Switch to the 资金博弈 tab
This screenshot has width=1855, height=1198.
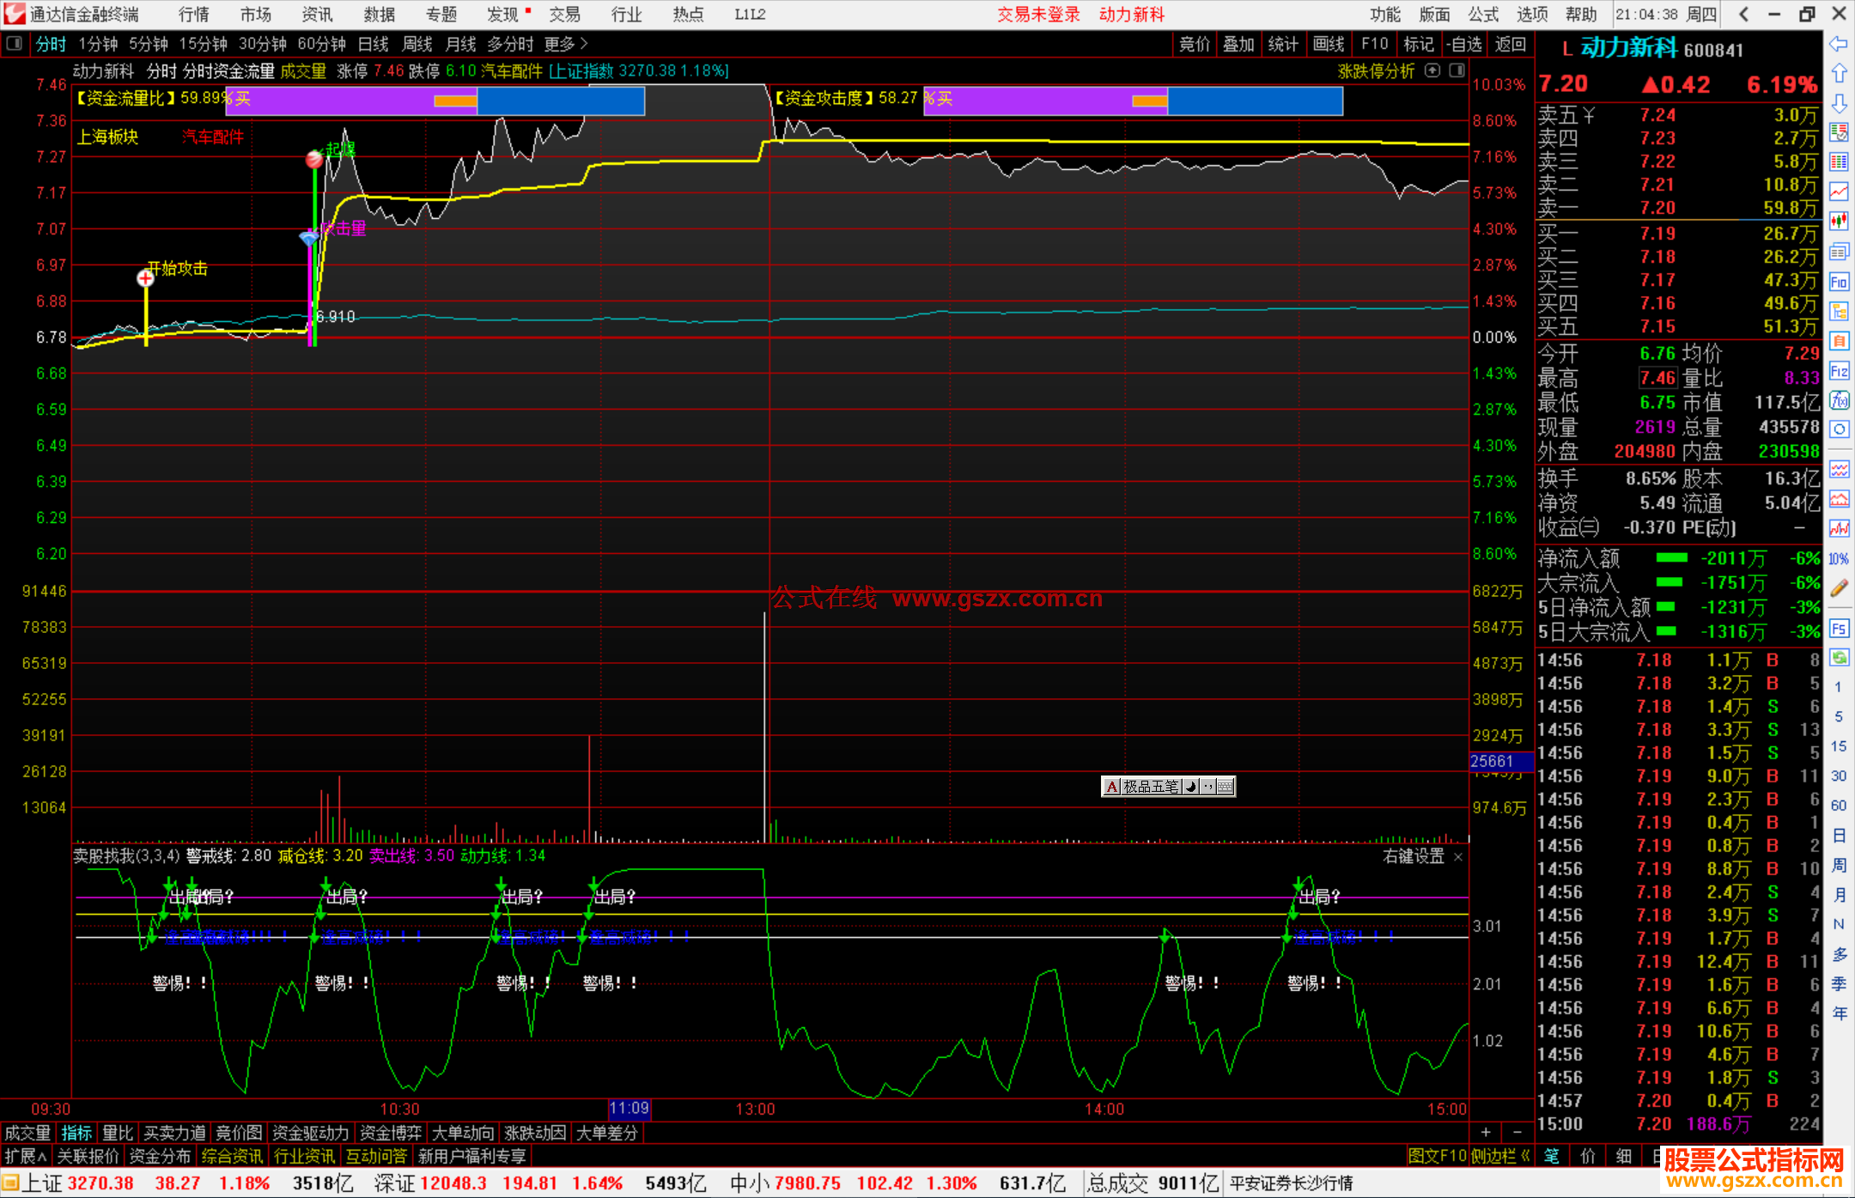click(x=391, y=1133)
